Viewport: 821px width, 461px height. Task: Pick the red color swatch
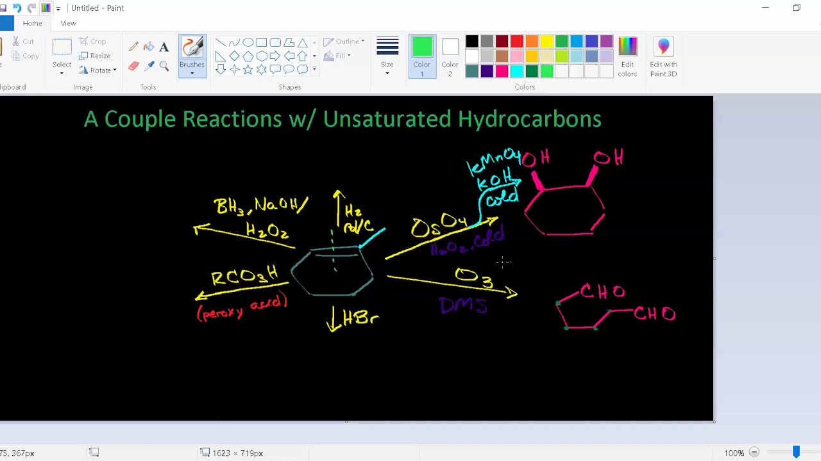(x=517, y=42)
